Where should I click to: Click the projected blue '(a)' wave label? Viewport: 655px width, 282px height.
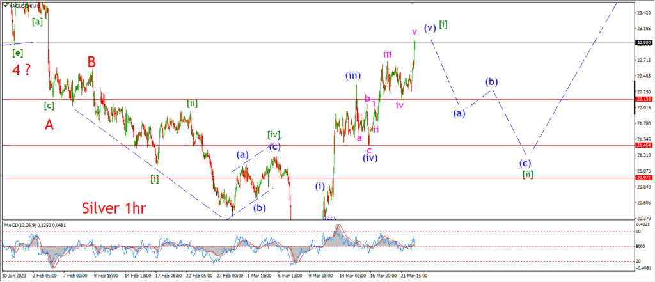point(459,113)
